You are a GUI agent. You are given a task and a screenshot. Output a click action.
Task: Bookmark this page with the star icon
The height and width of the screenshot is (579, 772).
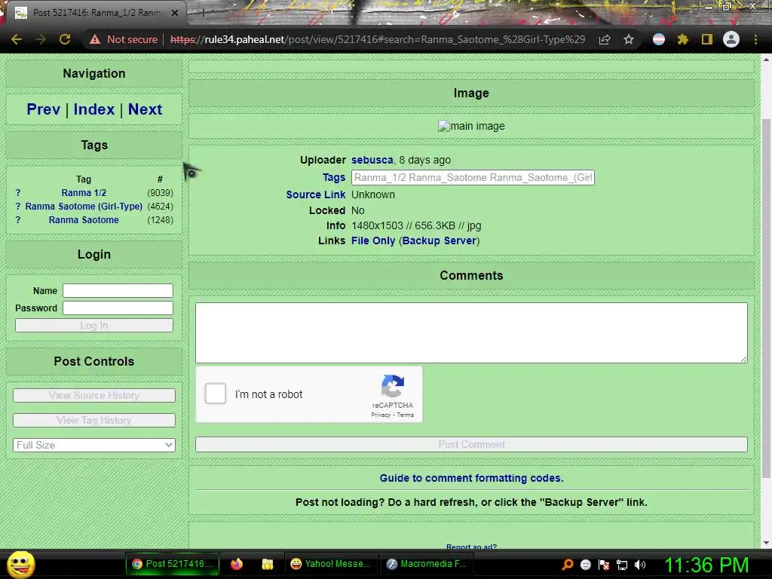click(629, 39)
